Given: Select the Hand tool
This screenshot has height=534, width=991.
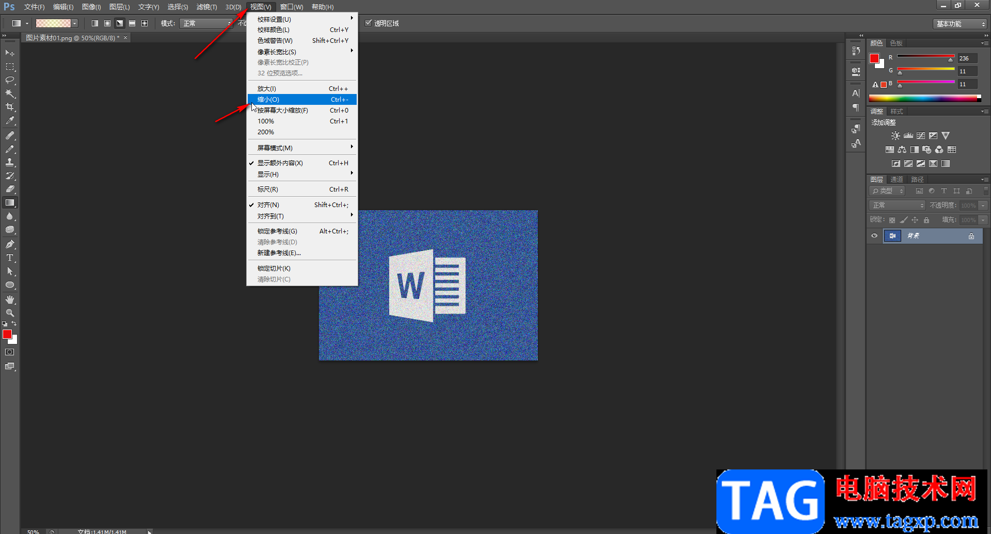Looking at the screenshot, I should click(x=10, y=300).
